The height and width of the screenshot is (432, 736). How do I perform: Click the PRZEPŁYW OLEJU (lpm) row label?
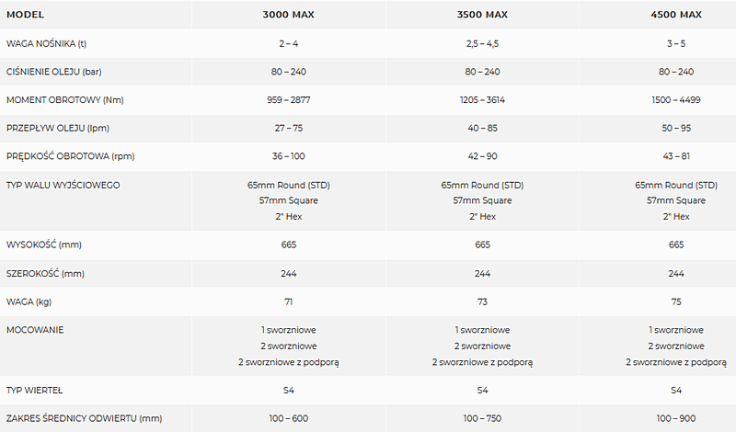[57, 128]
